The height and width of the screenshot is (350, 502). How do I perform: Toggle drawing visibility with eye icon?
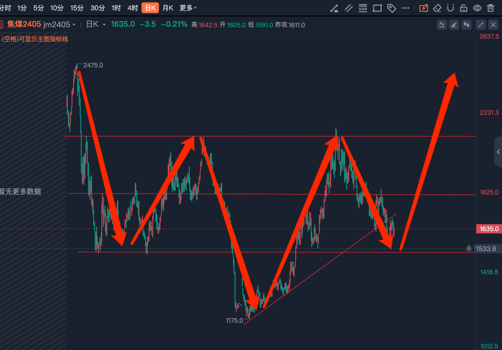click(477, 8)
